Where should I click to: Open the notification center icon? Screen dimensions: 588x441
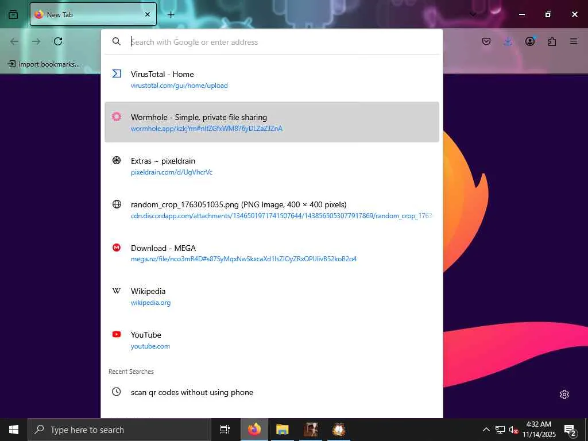[570, 430]
